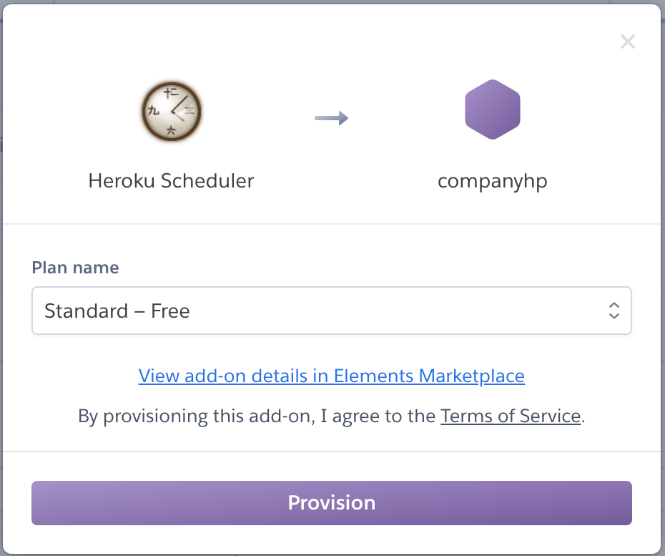The height and width of the screenshot is (556, 665).
Task: Click the purple companyhp hexagon icon
Action: pyautogui.click(x=493, y=109)
